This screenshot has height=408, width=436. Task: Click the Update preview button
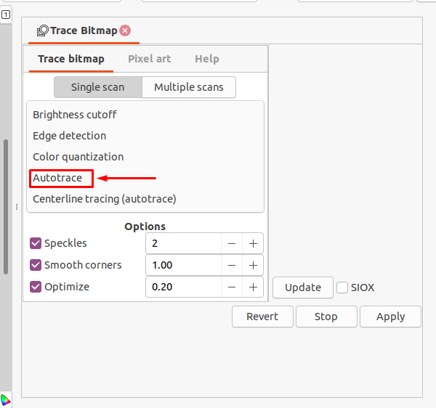pos(302,287)
